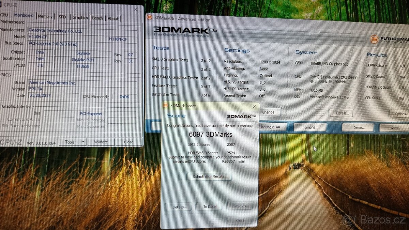This screenshot has width=409, height=230.
Task: Click the Batch Size Tests 0 of 6 row
Action: click(x=181, y=95)
